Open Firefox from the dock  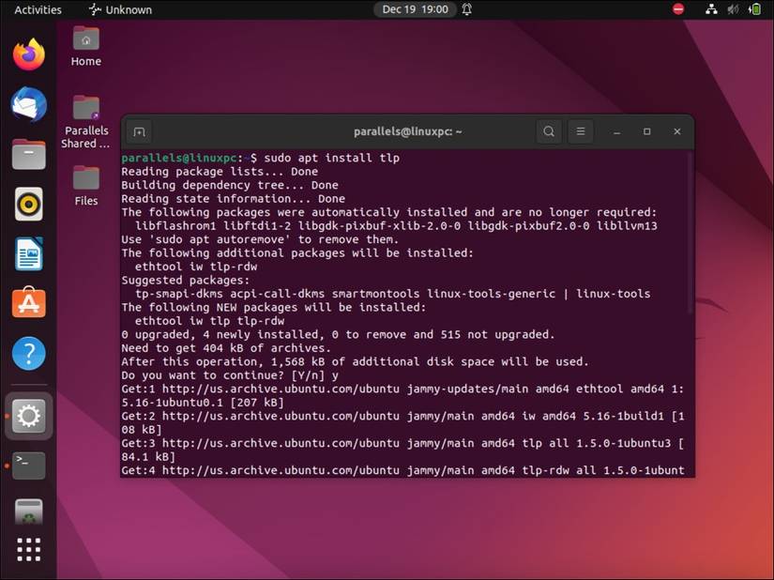coord(28,54)
